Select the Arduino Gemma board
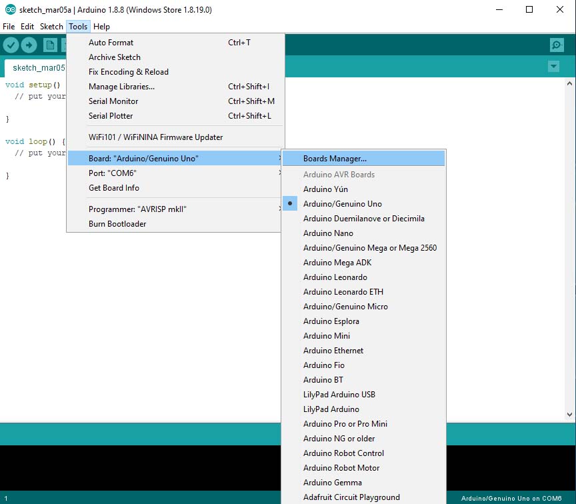The image size is (576, 504). pyautogui.click(x=364, y=483)
